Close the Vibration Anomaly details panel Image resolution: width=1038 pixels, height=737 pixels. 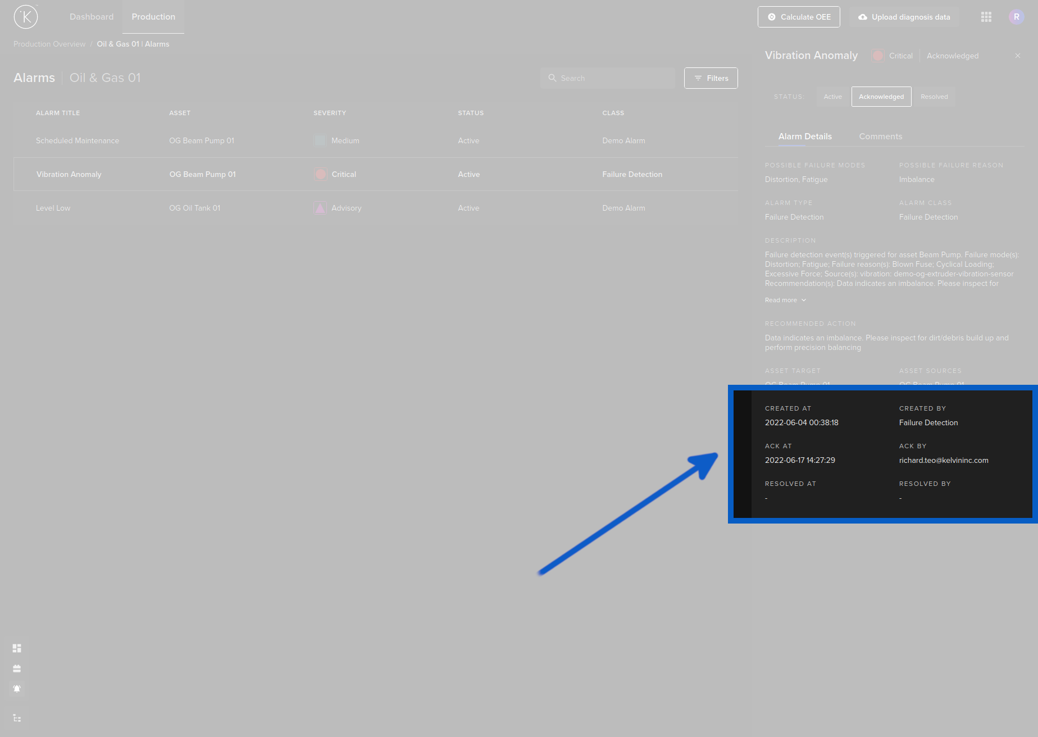coord(1018,56)
